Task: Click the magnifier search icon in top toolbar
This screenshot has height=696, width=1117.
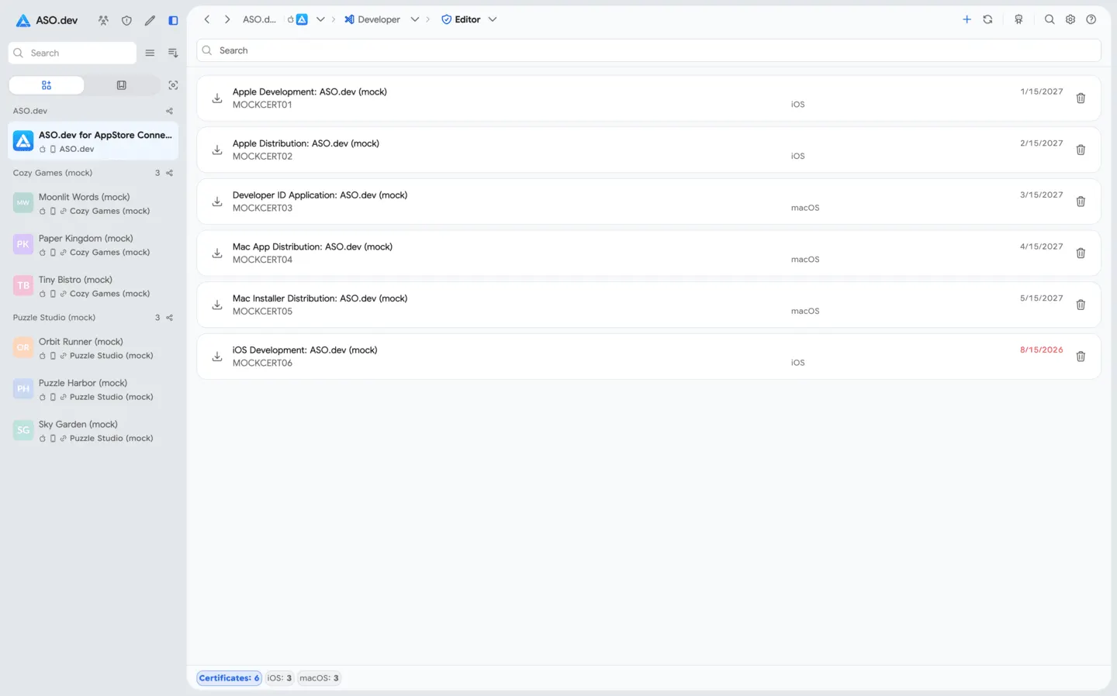Action: point(1050,19)
